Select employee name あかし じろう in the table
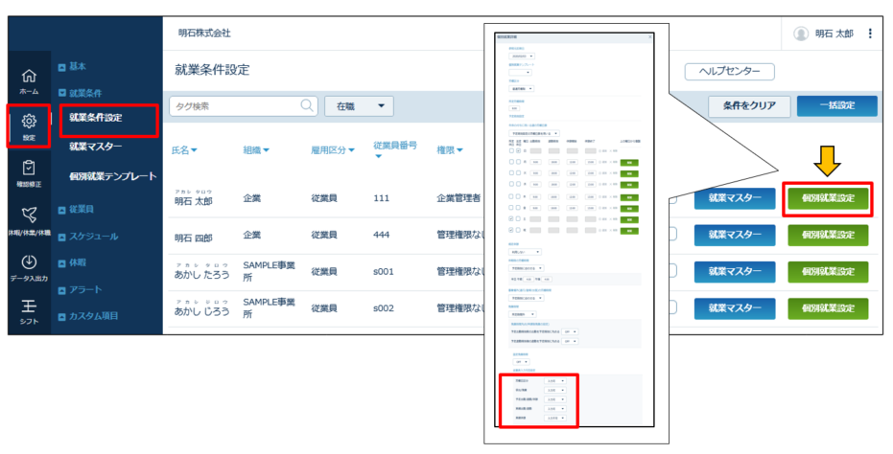Viewport: 893px width, 454px height. pyautogui.click(x=201, y=311)
